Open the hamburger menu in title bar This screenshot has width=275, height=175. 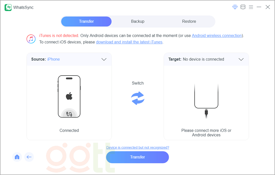(251, 7)
